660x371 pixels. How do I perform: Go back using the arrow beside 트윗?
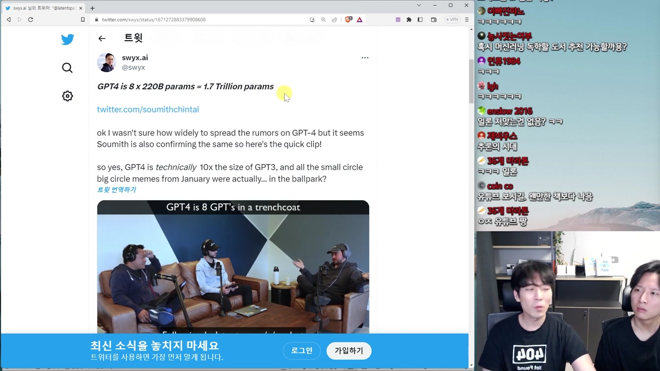click(x=102, y=38)
